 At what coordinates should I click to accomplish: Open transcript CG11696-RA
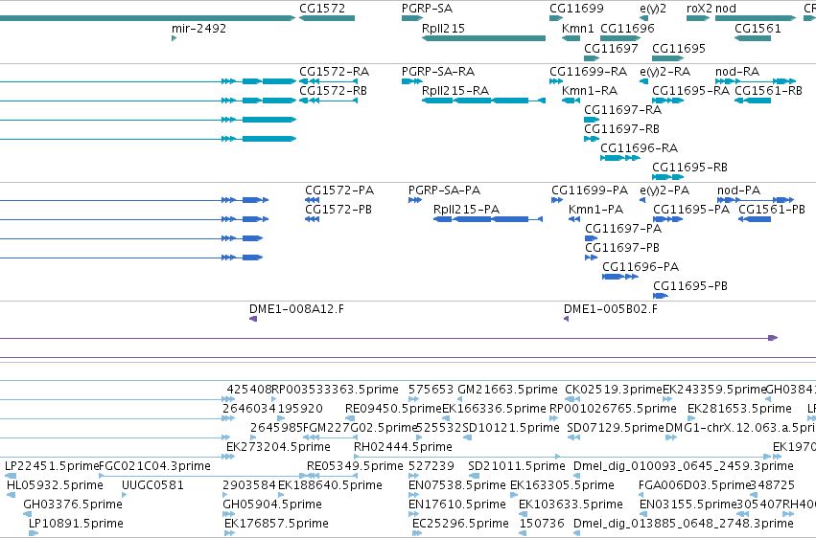pos(639,148)
